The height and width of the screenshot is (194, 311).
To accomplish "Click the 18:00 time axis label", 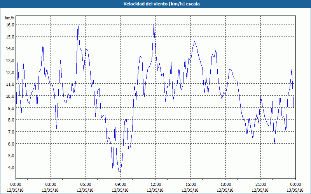I will (225, 185).
